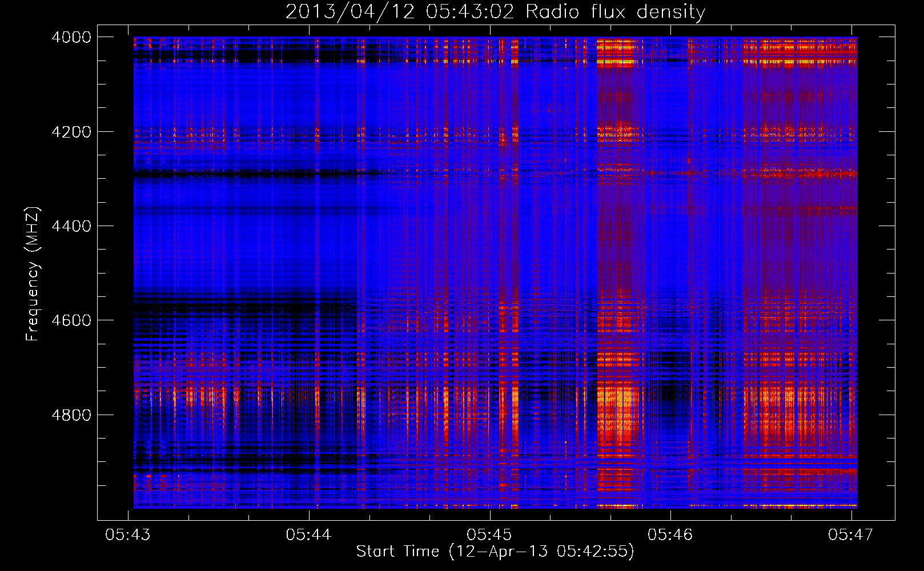Click the y-axis label 'Frequency (MHZ)'
Viewport: 924px width, 571px height.
point(33,274)
